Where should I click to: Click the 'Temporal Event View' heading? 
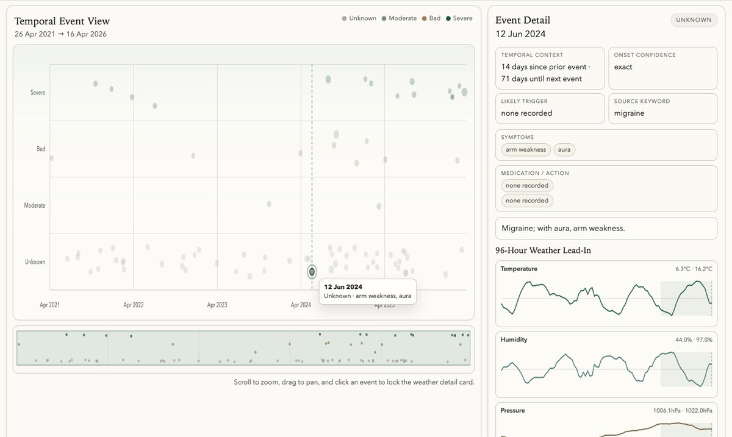62,21
